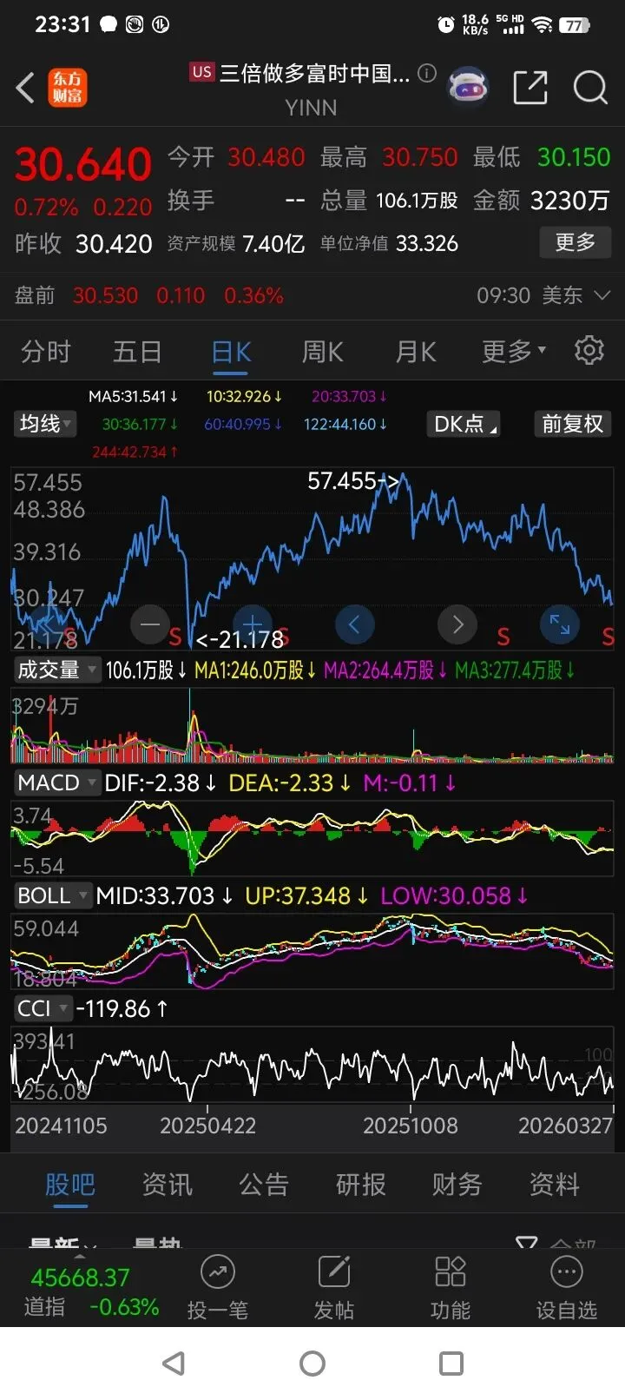Open chart settings gear icon
Screen dimensions: 625x1400
(x=589, y=350)
